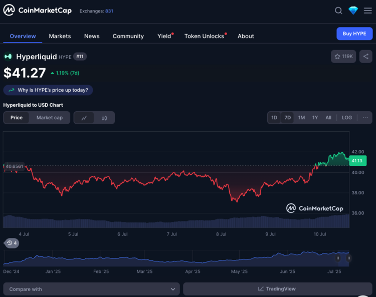Image resolution: width=376 pixels, height=297 pixels.
Task: Click the Buy HYPE button
Action: tap(354, 34)
